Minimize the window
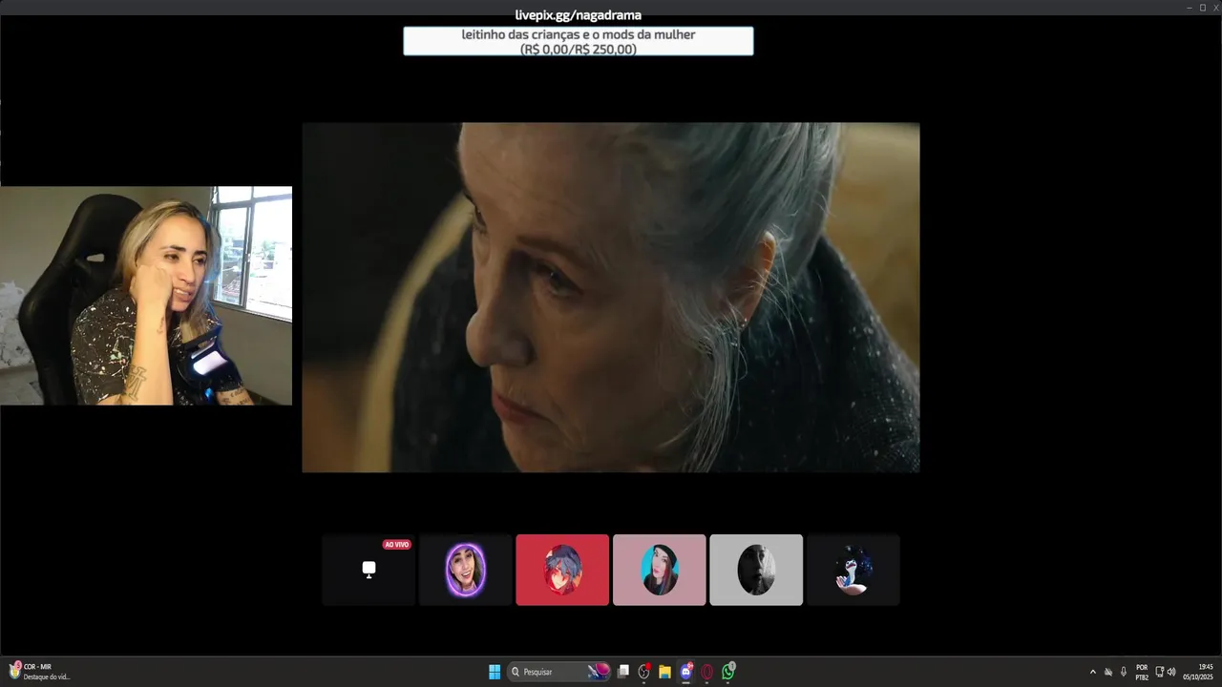Viewport: 1222px width, 687px height. click(1190, 8)
